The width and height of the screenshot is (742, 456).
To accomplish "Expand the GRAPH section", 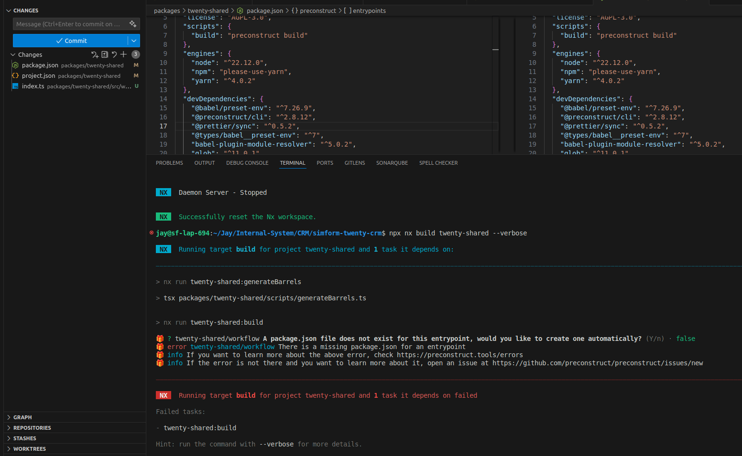I will pos(75,417).
